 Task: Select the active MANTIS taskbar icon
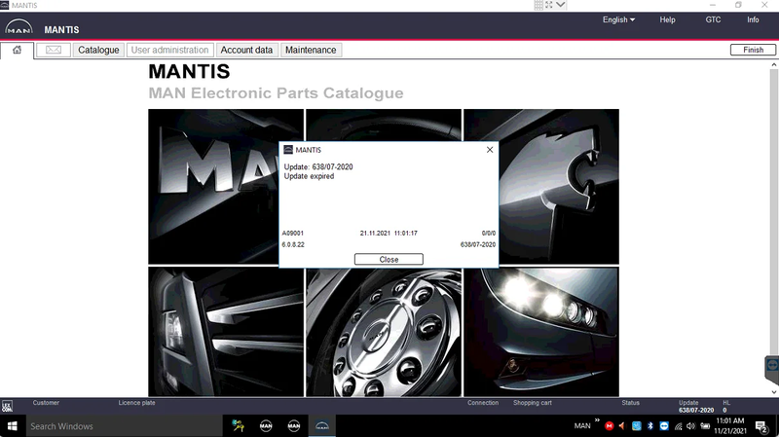[x=322, y=425]
